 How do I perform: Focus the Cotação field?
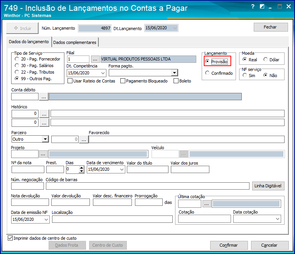pos(204,219)
